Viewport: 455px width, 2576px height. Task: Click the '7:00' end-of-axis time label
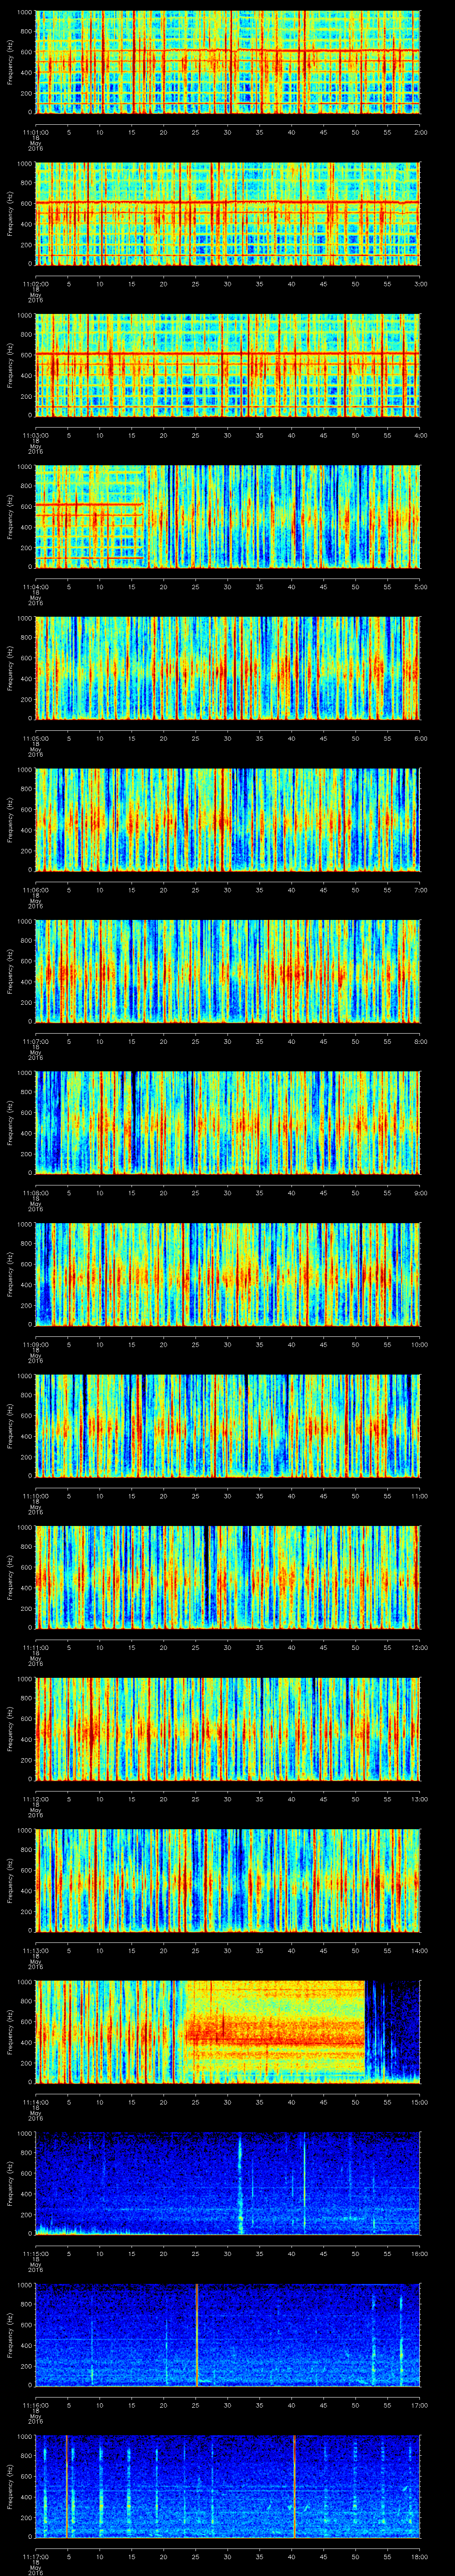point(420,890)
